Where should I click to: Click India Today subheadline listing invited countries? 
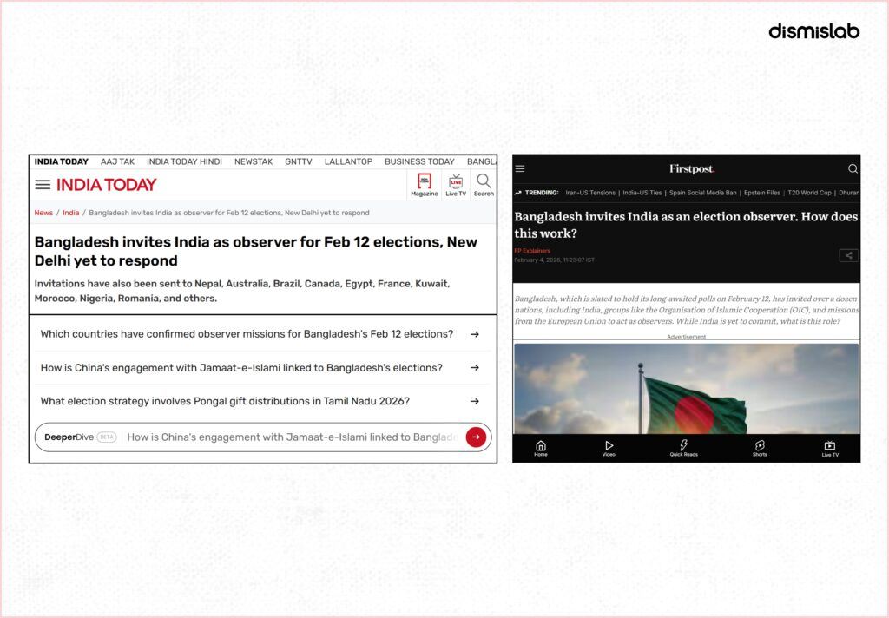242,291
